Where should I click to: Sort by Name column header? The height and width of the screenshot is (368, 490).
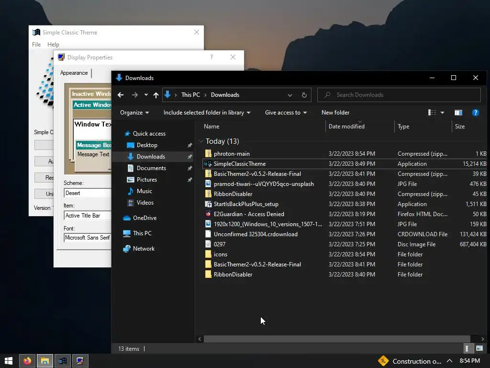[212, 126]
